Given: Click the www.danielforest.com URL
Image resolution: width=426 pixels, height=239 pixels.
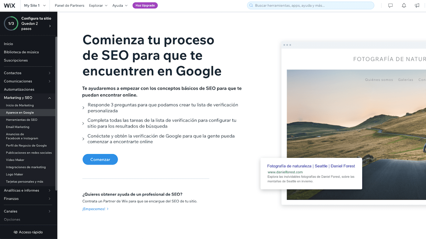Looking at the screenshot, I should pos(285,172).
